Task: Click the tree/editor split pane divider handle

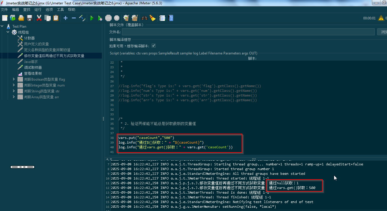Action: pos(103,119)
